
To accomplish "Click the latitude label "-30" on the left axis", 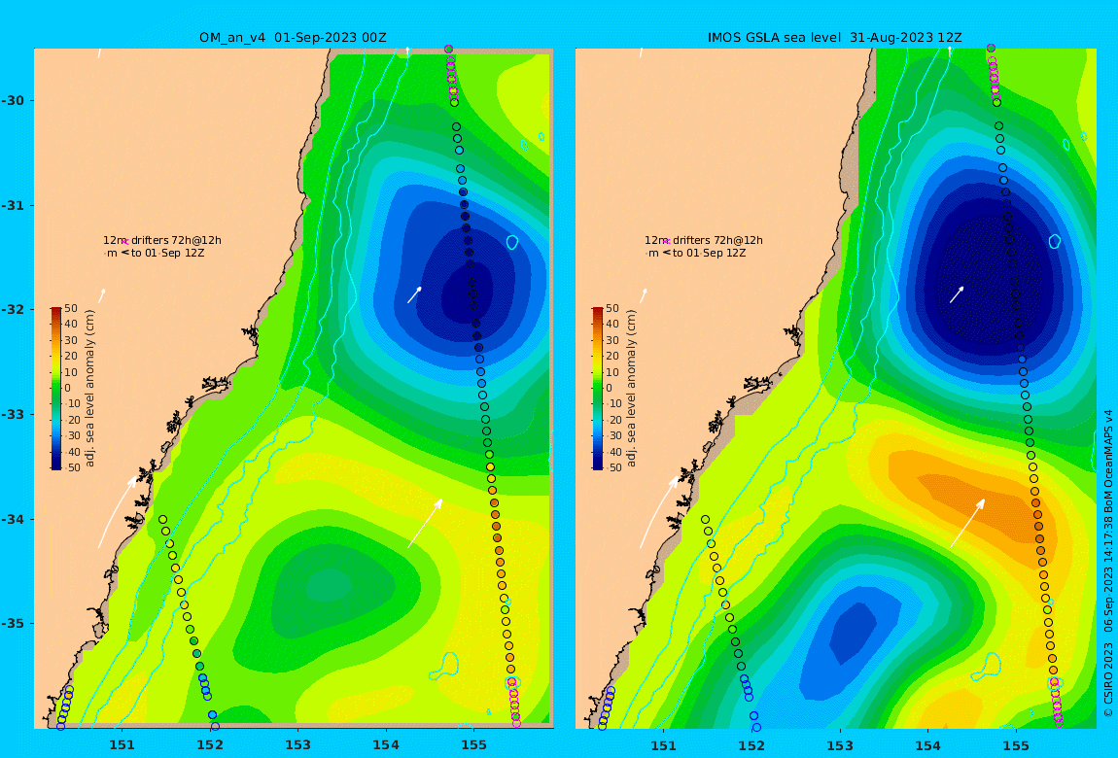I will pos(13,100).
